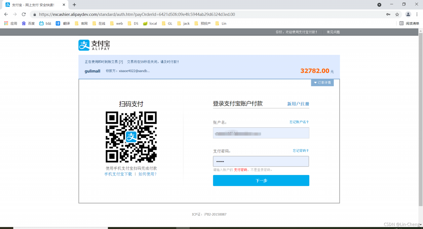Open the Lin bookmark folder

(221, 23)
